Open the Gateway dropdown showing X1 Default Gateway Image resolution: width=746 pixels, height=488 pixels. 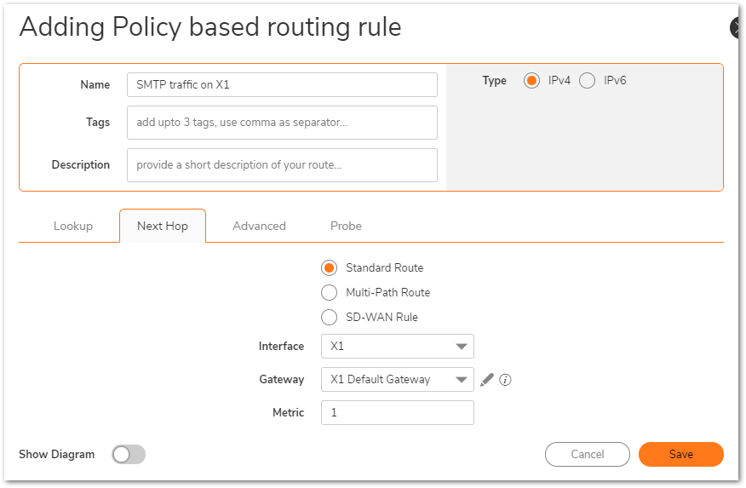[x=397, y=380]
